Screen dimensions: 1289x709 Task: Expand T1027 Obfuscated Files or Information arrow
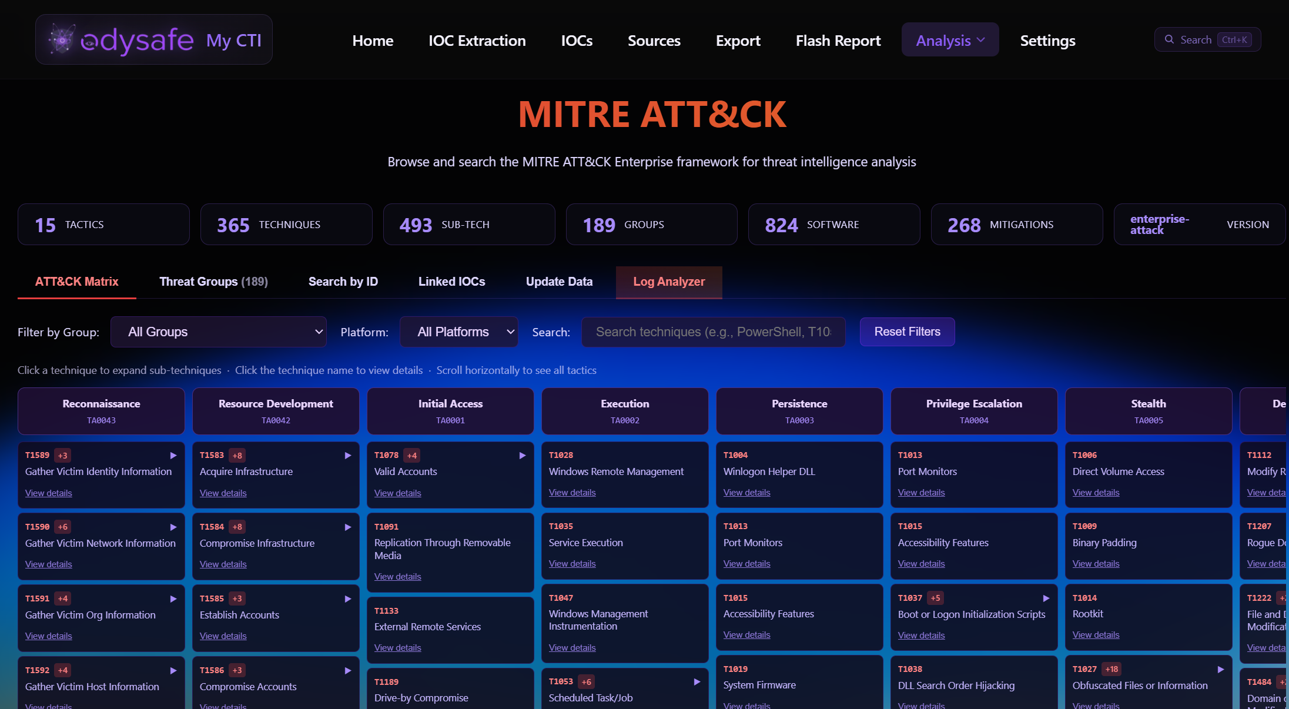coord(1221,669)
